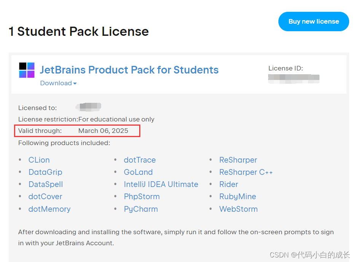
Task: Open the GoLand product link
Action: [x=138, y=172]
